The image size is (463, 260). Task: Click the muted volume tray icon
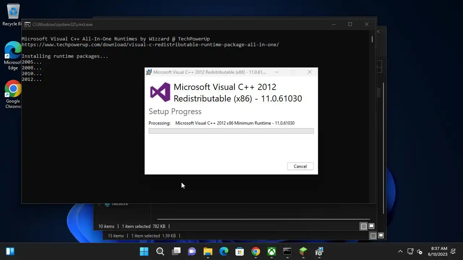pos(420,251)
